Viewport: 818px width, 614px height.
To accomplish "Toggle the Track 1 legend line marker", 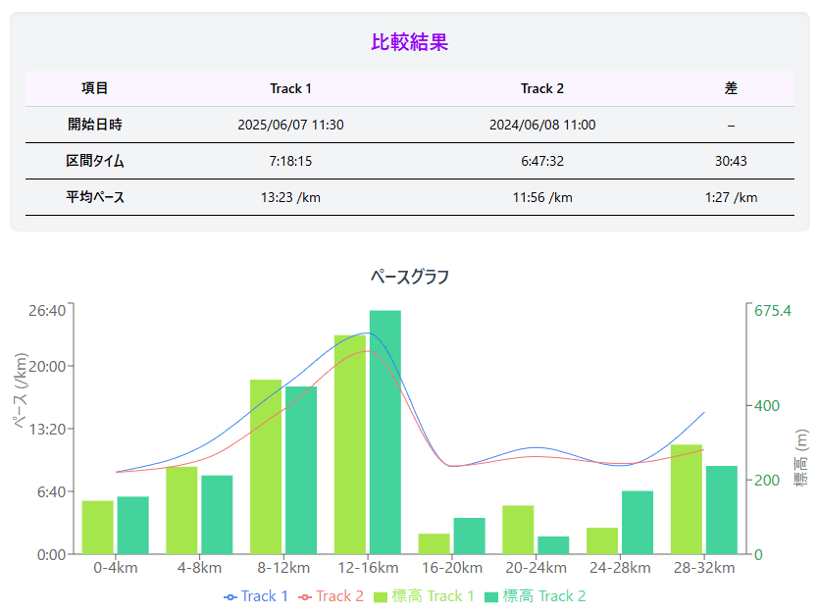I will pyautogui.click(x=230, y=596).
